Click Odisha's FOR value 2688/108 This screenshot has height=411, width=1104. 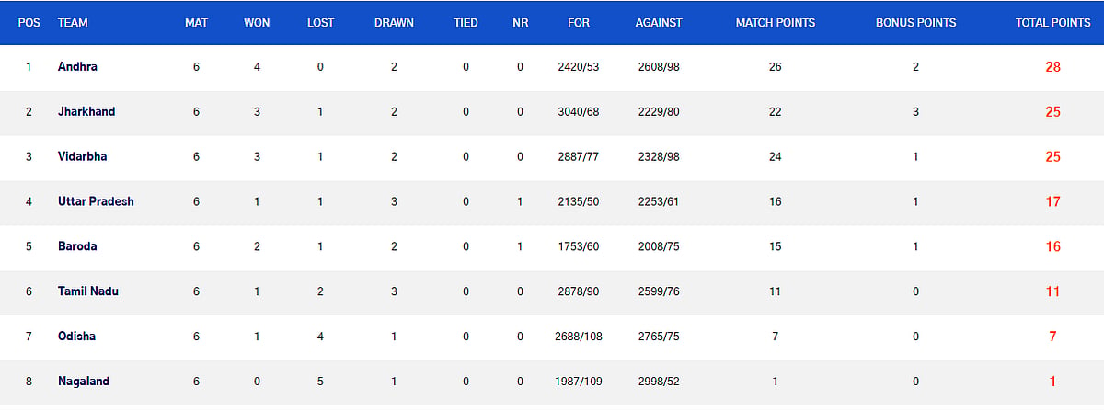point(578,337)
